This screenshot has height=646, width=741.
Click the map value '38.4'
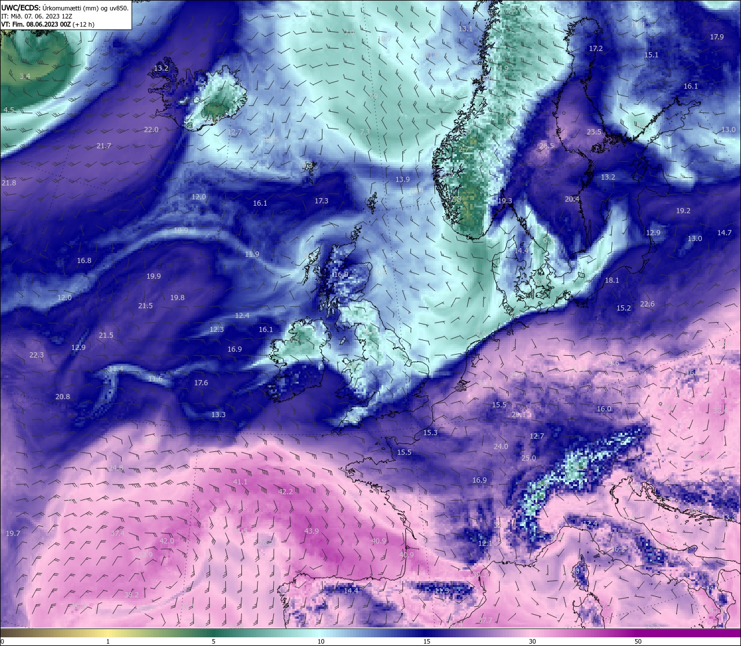click(x=720, y=411)
